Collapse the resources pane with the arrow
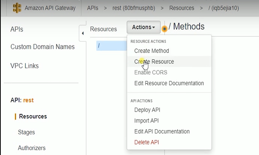 point(83,33)
